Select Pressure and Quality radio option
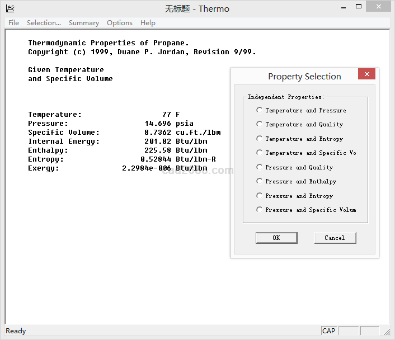Screen dimensions: 395x340 point(259,167)
